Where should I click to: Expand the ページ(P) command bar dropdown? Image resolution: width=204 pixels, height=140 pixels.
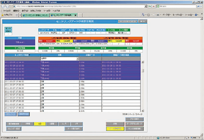(166, 15)
